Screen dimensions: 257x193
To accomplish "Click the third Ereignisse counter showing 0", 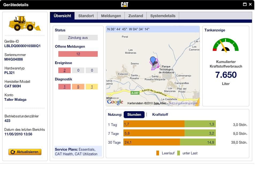I will tap(92, 70).
